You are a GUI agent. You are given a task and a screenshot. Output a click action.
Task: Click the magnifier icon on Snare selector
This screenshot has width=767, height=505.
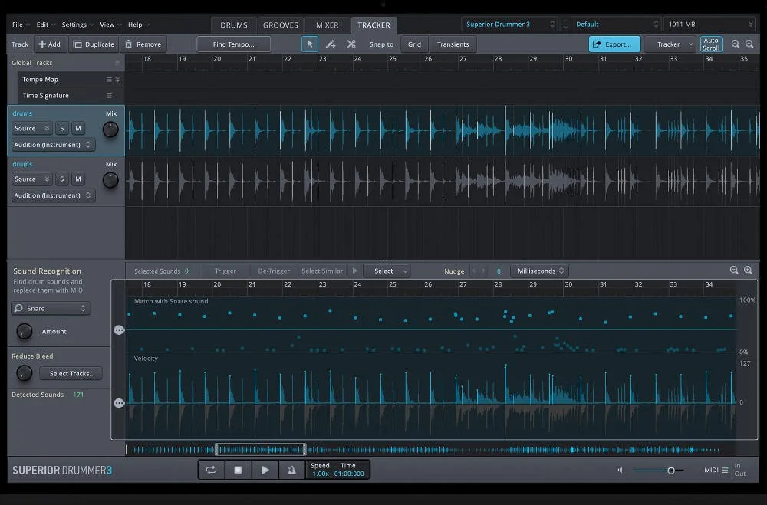pos(18,308)
